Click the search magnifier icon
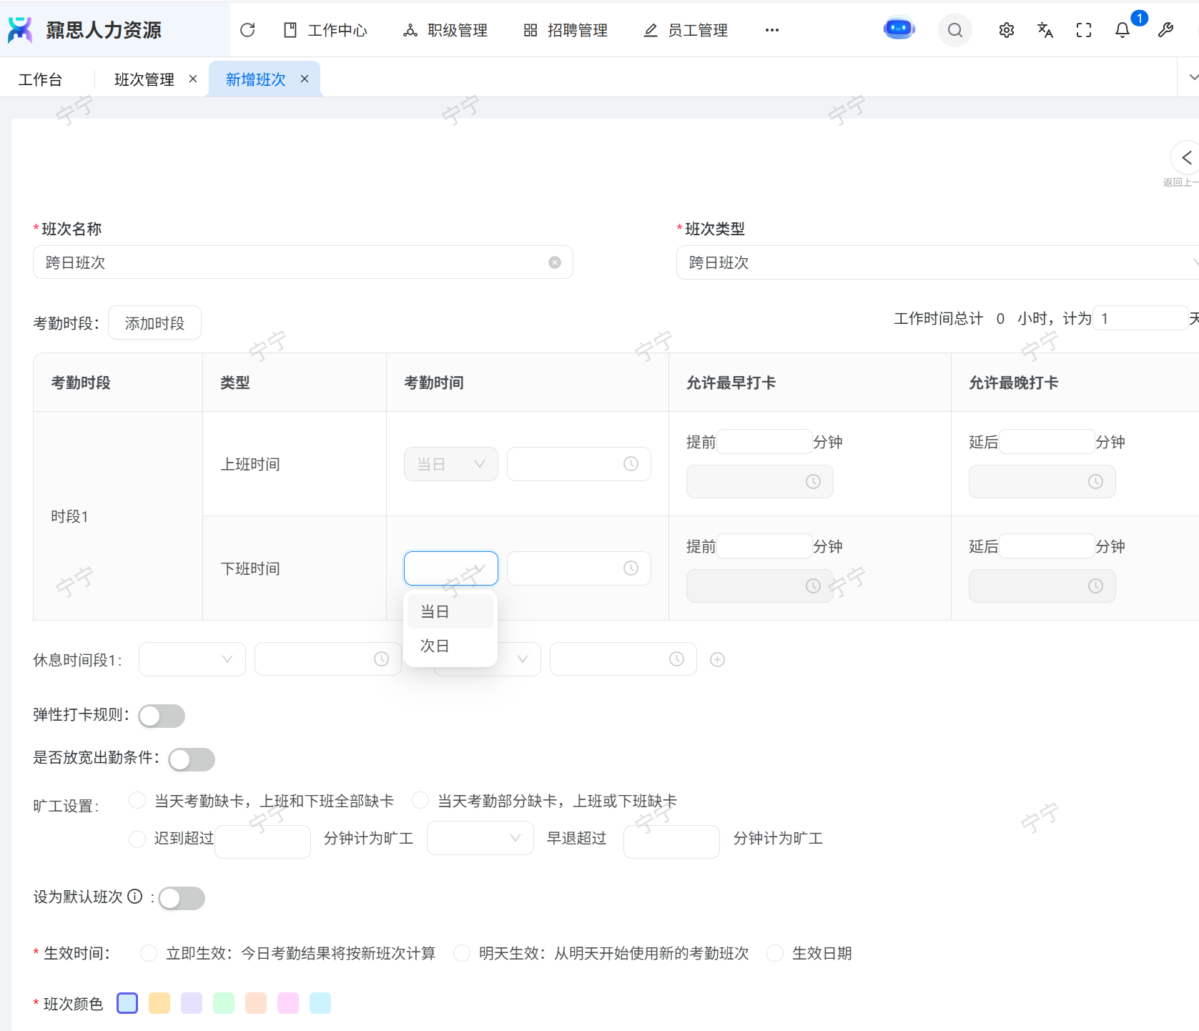The width and height of the screenshot is (1199, 1031). (954, 30)
